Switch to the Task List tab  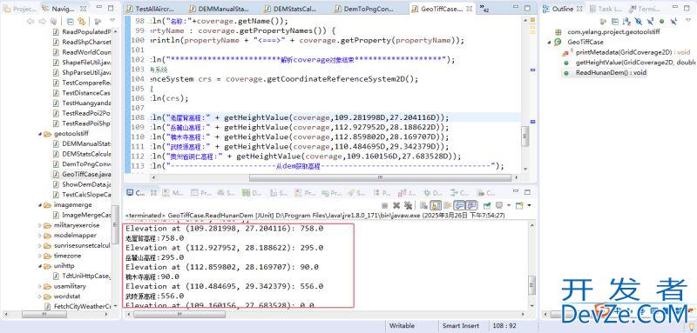(606, 9)
